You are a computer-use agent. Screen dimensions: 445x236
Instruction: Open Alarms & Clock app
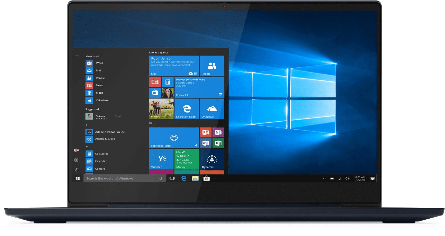pyautogui.click(x=100, y=139)
